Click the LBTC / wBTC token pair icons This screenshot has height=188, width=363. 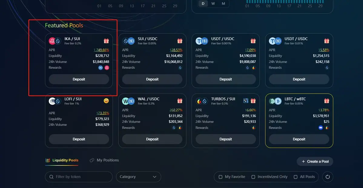(x=275, y=101)
